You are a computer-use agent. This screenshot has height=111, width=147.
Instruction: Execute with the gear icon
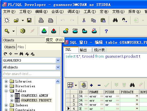(23, 31)
